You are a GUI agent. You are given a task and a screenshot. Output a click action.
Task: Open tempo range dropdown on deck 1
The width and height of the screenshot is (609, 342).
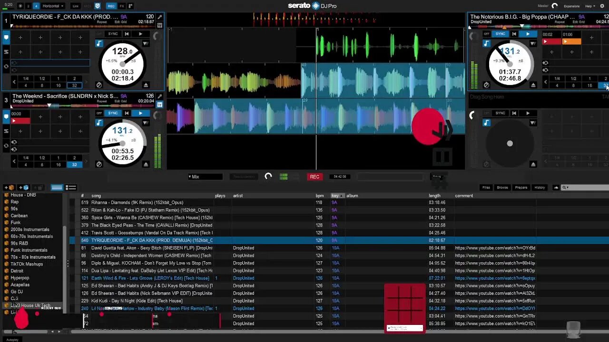coord(146,44)
